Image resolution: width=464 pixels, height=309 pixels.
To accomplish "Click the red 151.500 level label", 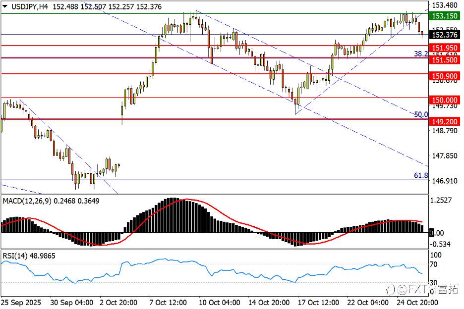I will 445,60.
